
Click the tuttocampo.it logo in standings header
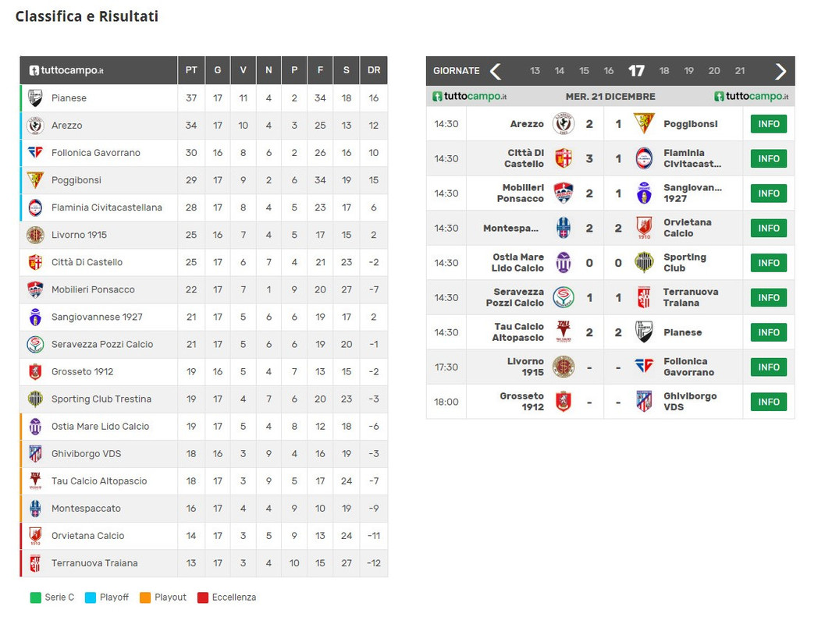[66, 70]
